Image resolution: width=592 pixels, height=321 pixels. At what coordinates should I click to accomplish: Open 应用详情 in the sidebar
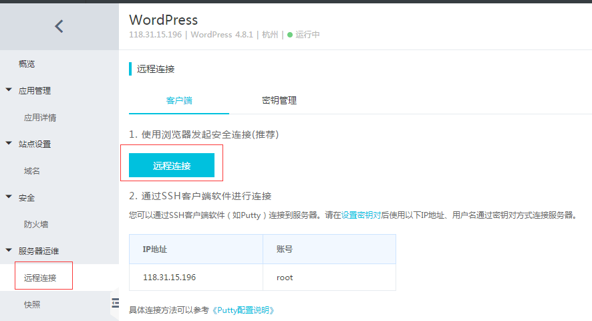40,118
